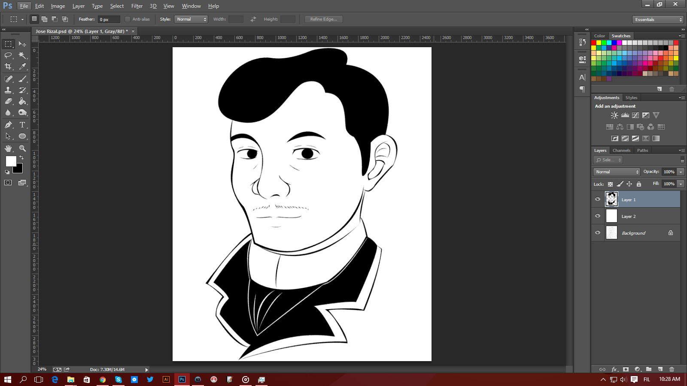
Task: Click the Delete layer trash icon
Action: [672, 369]
